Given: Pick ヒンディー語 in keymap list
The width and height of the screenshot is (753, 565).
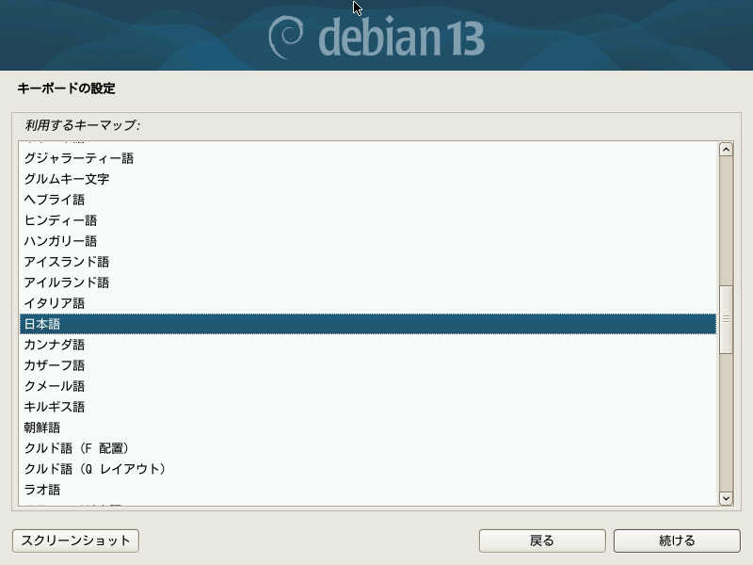Looking at the screenshot, I should (x=368, y=220).
